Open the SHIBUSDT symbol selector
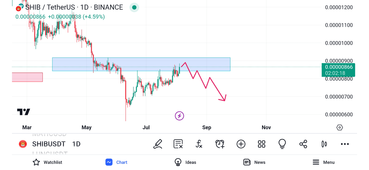 point(49,144)
